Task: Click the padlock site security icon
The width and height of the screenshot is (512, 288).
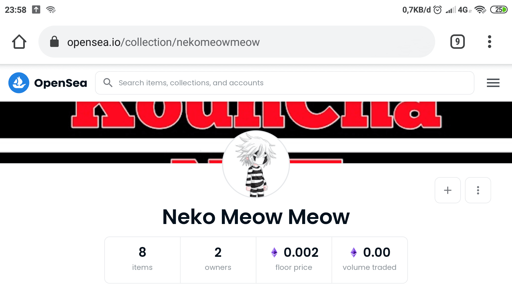Action: coord(54,42)
